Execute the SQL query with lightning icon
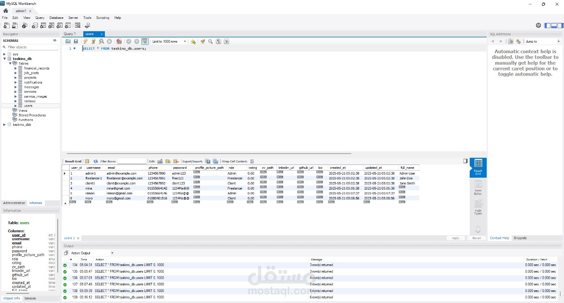 85,41
